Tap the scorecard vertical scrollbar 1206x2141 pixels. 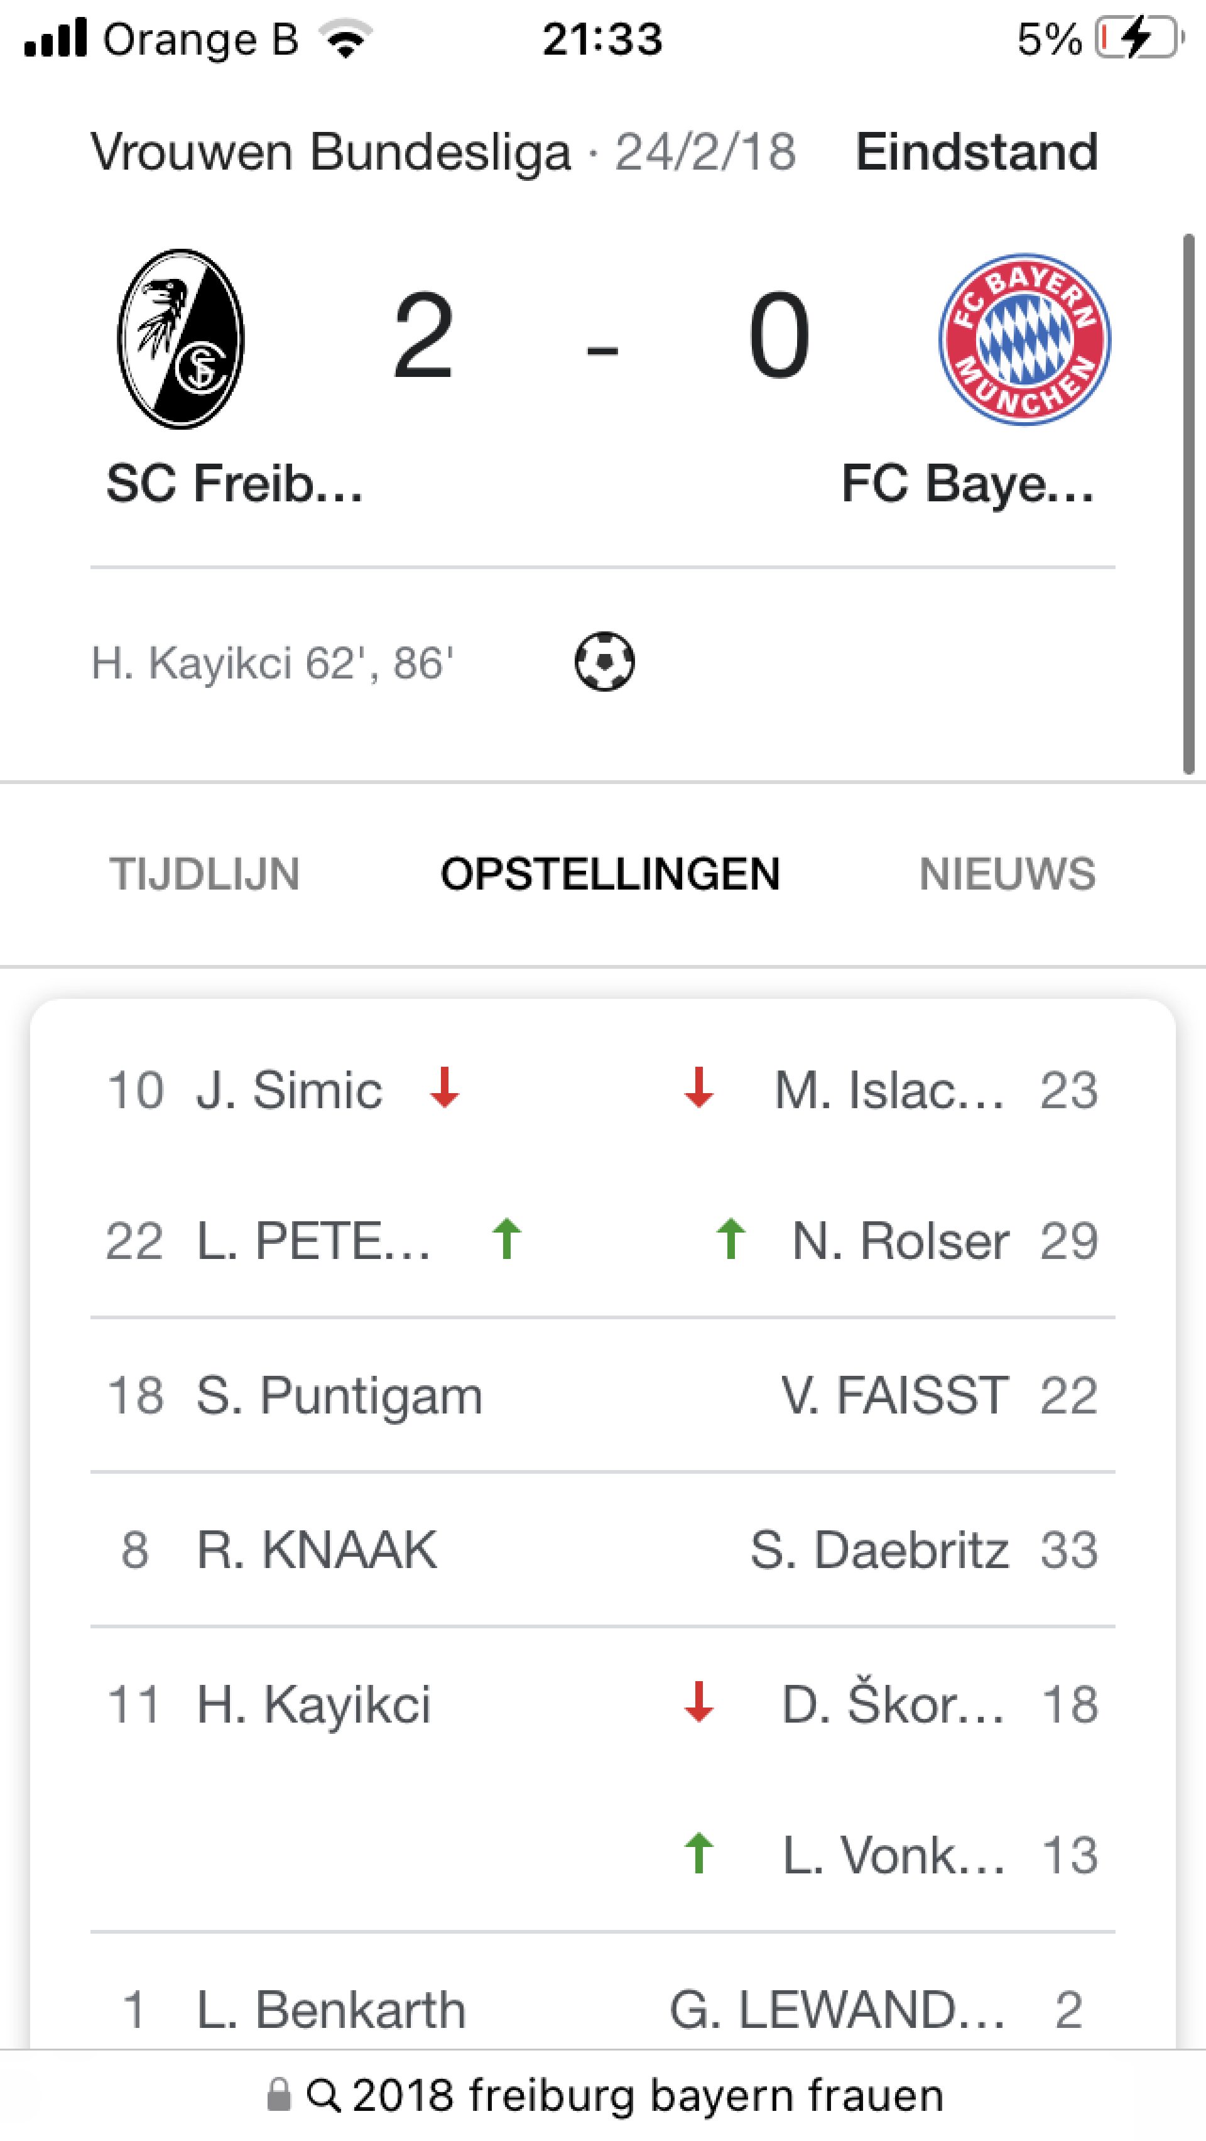[1188, 504]
